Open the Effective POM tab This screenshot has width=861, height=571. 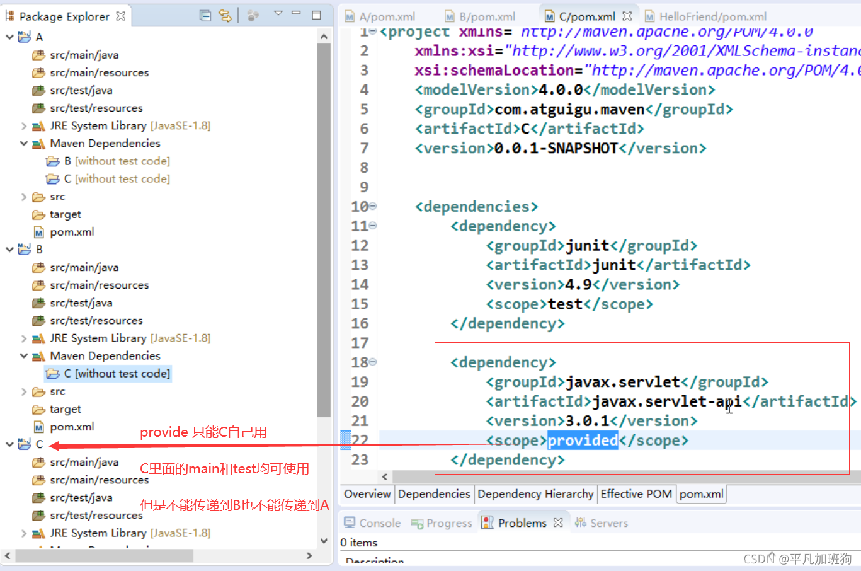pos(636,494)
